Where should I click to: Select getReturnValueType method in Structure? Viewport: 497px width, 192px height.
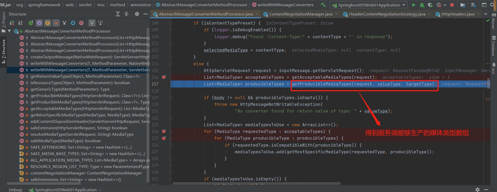(x=85, y=76)
